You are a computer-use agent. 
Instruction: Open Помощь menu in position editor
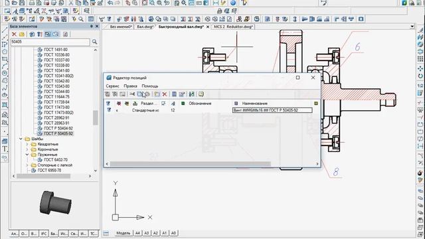(x=150, y=86)
